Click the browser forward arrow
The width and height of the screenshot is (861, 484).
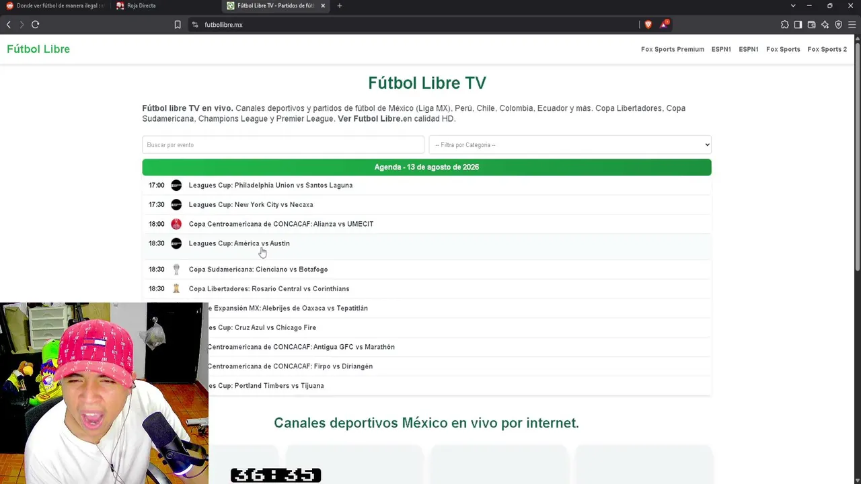[22, 25]
